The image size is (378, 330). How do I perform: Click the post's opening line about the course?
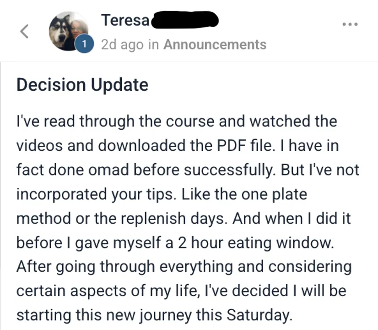coord(177,121)
